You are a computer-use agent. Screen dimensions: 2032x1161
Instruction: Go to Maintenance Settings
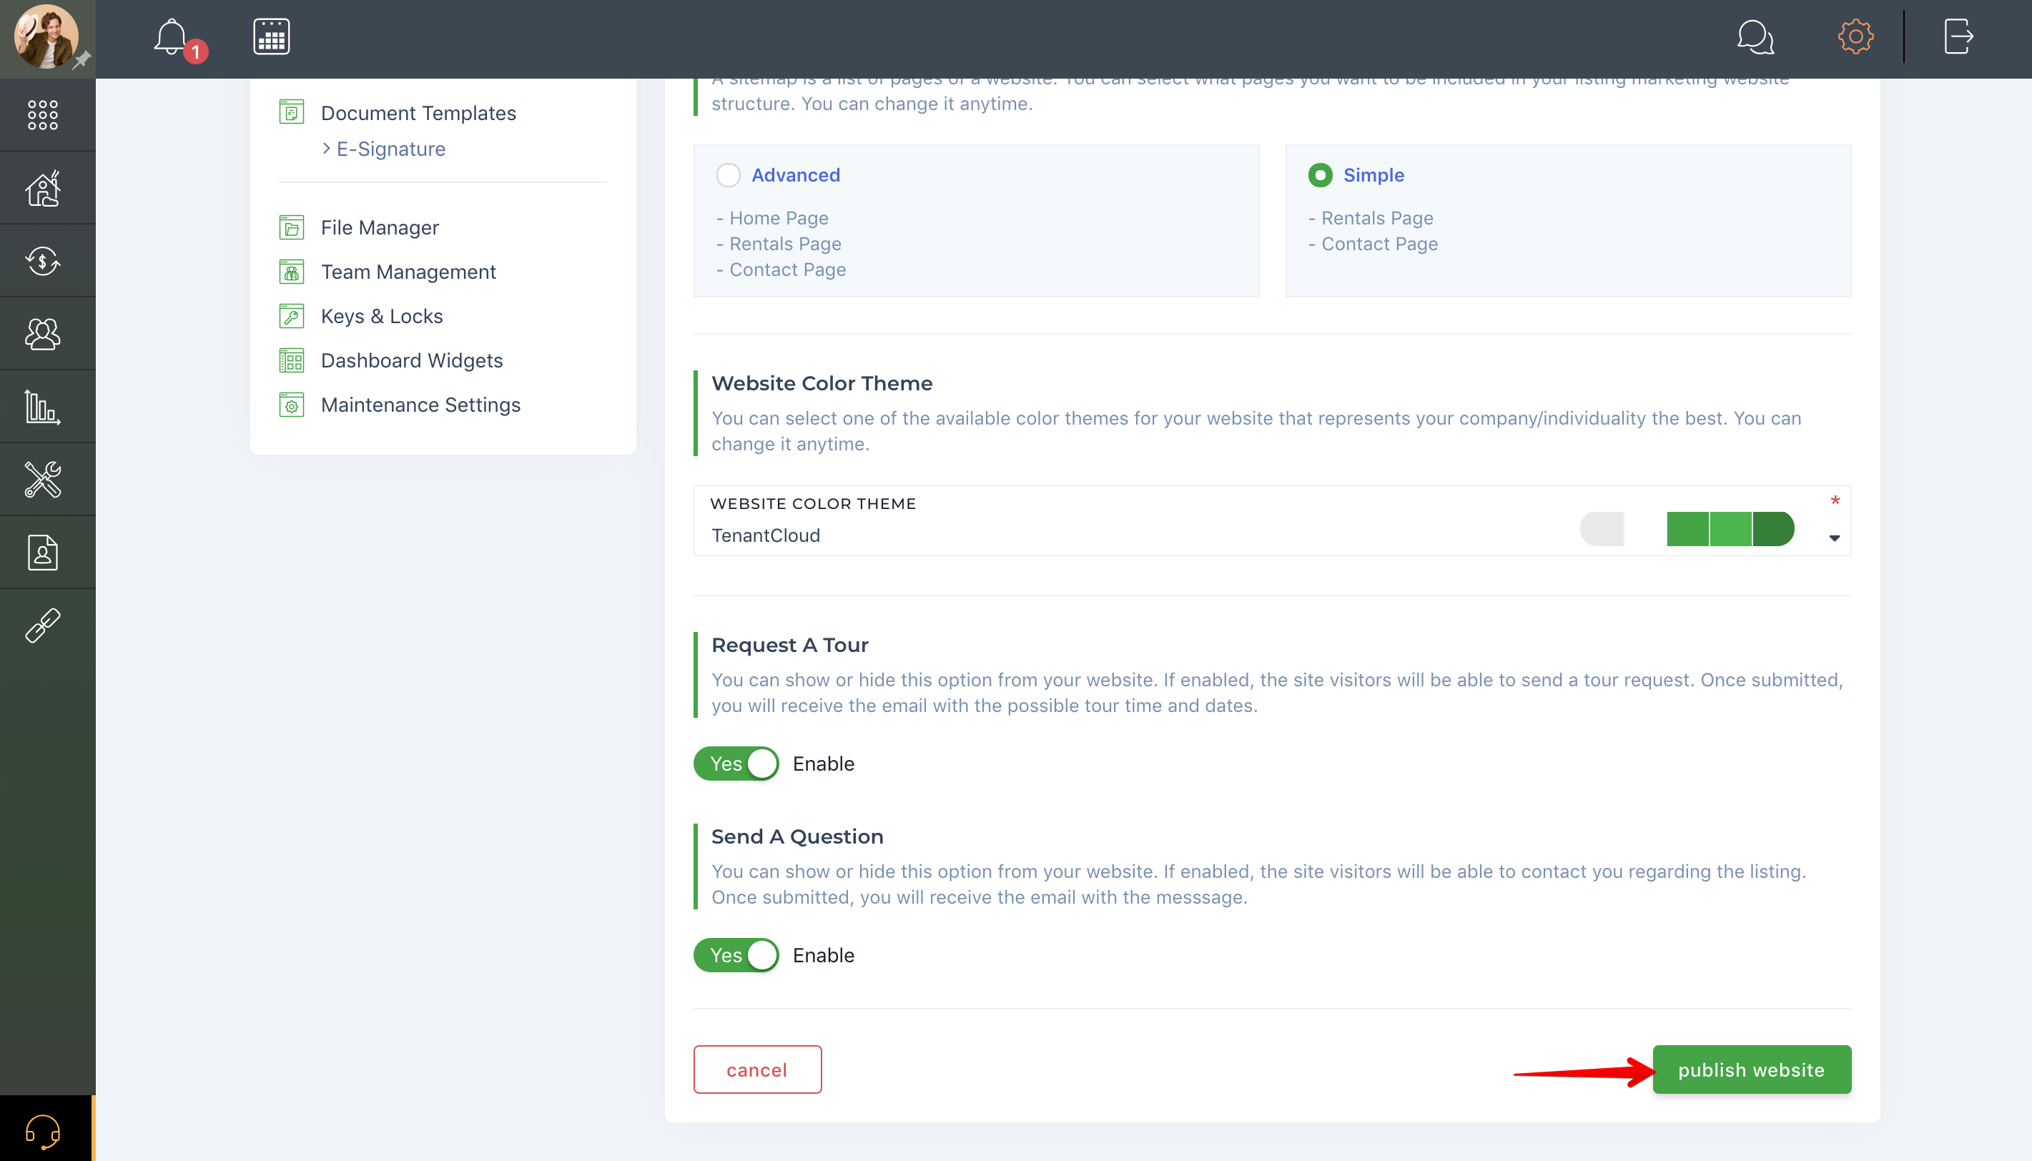420,405
